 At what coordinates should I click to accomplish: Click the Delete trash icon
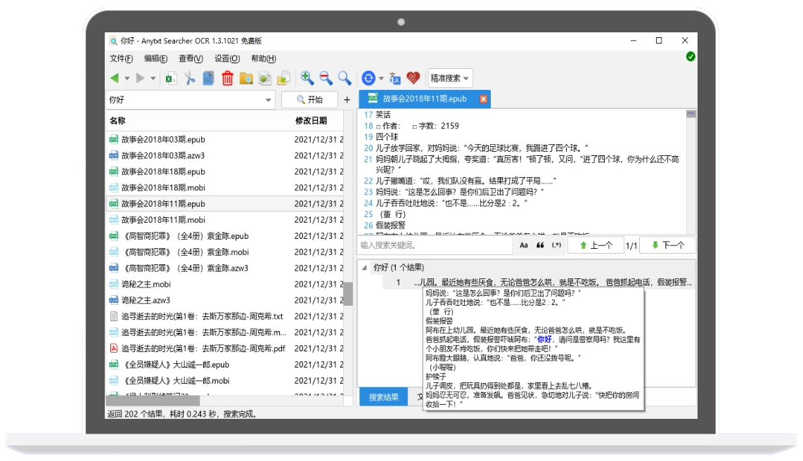228,78
